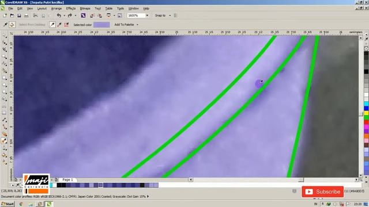Open the Welcome screen icon
Viewport: 369px width, 207px height.
120,16
